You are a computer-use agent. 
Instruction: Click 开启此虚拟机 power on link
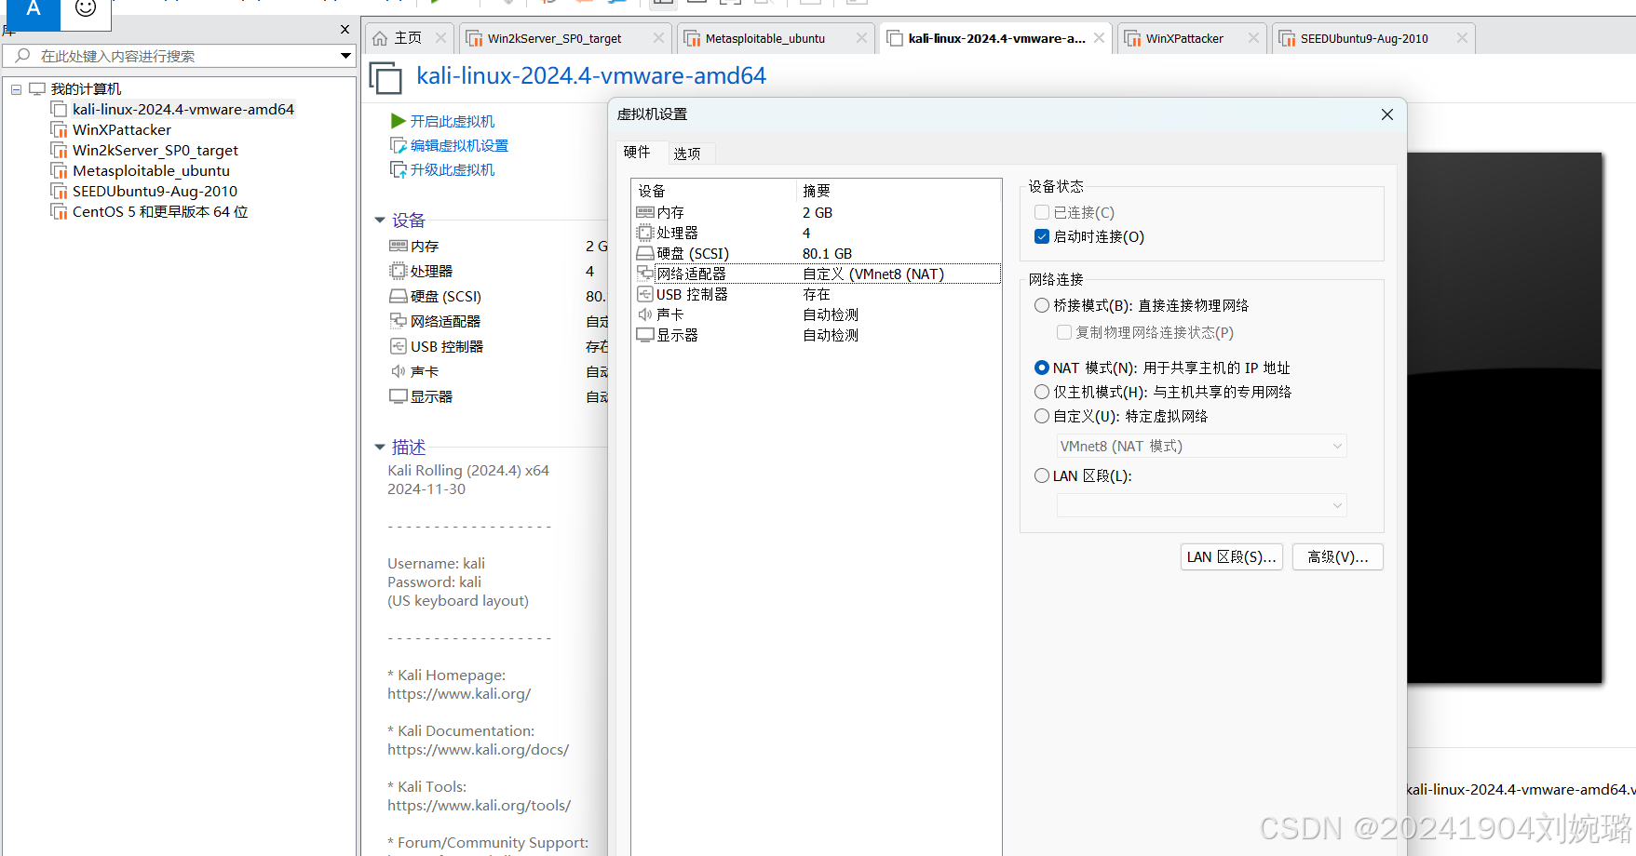coord(453,121)
